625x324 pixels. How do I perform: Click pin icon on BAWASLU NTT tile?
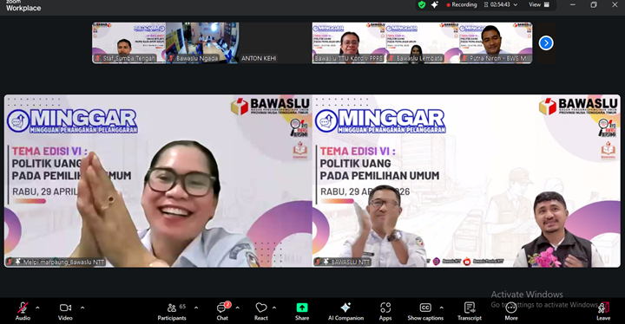tap(326, 262)
